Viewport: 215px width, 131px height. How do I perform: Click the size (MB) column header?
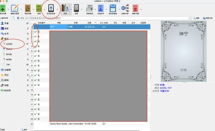(x=104, y=23)
